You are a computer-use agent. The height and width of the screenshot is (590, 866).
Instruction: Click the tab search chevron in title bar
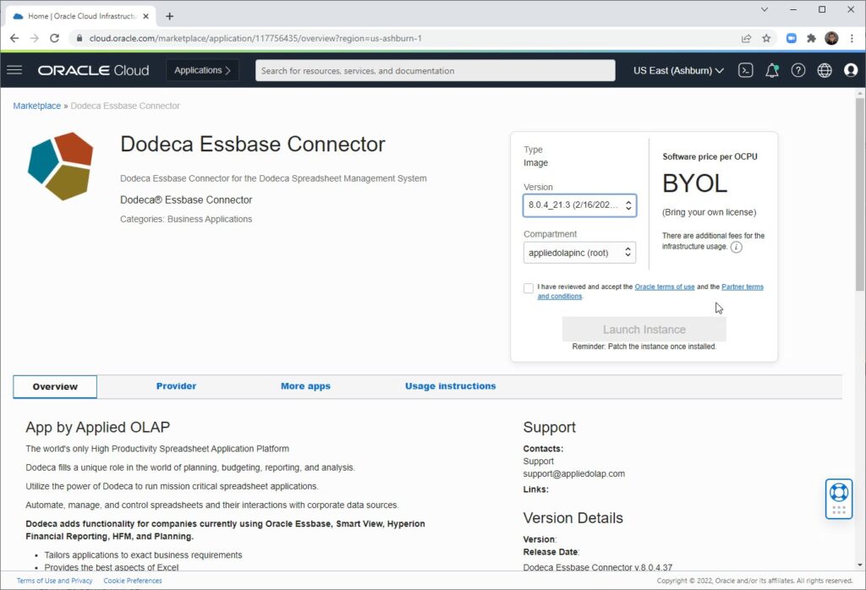(765, 9)
